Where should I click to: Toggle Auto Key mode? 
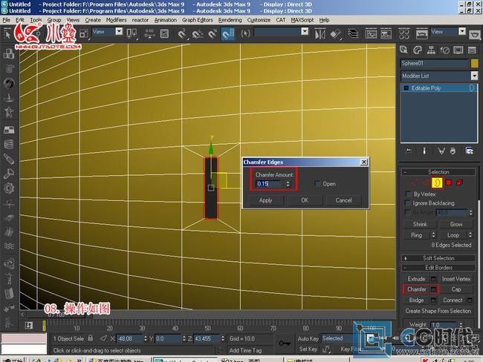click(x=308, y=338)
